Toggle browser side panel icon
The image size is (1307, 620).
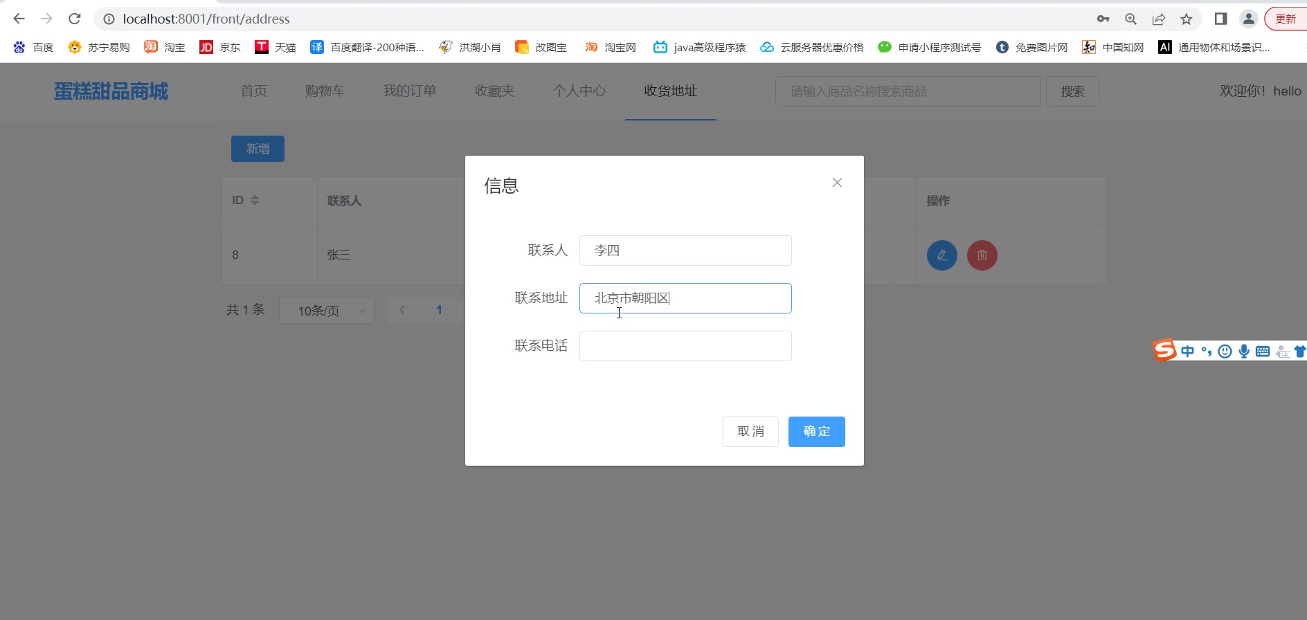pyautogui.click(x=1221, y=19)
